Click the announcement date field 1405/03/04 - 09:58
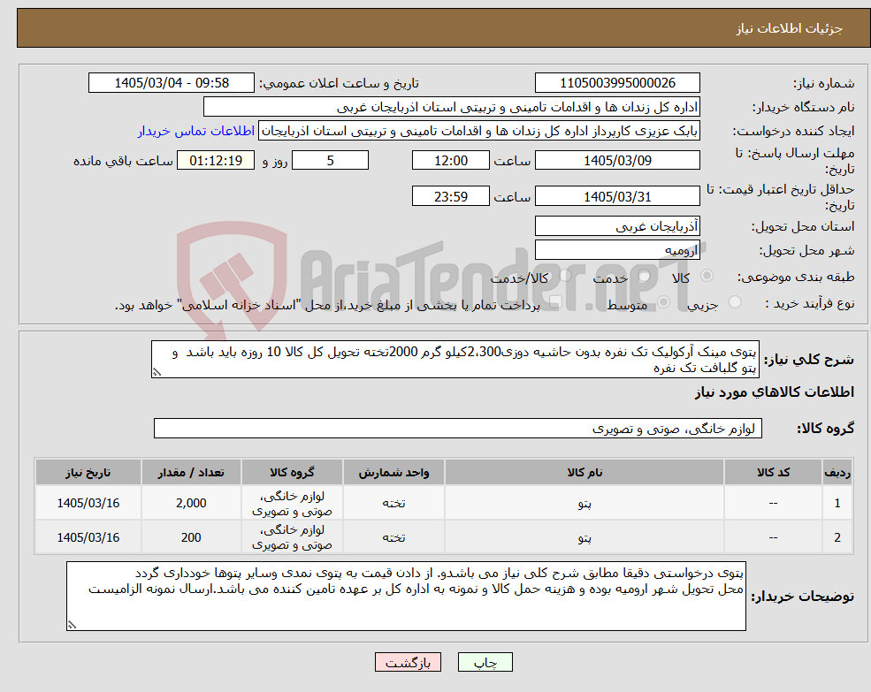Screen dimensions: 871x692 pyautogui.click(x=171, y=83)
